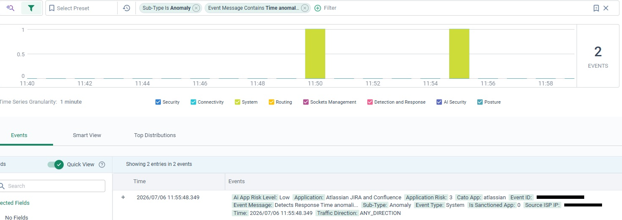Remove the Sub-Type Is Anomaly filter
Image resolution: width=622 pixels, height=220 pixels.
pyautogui.click(x=196, y=8)
